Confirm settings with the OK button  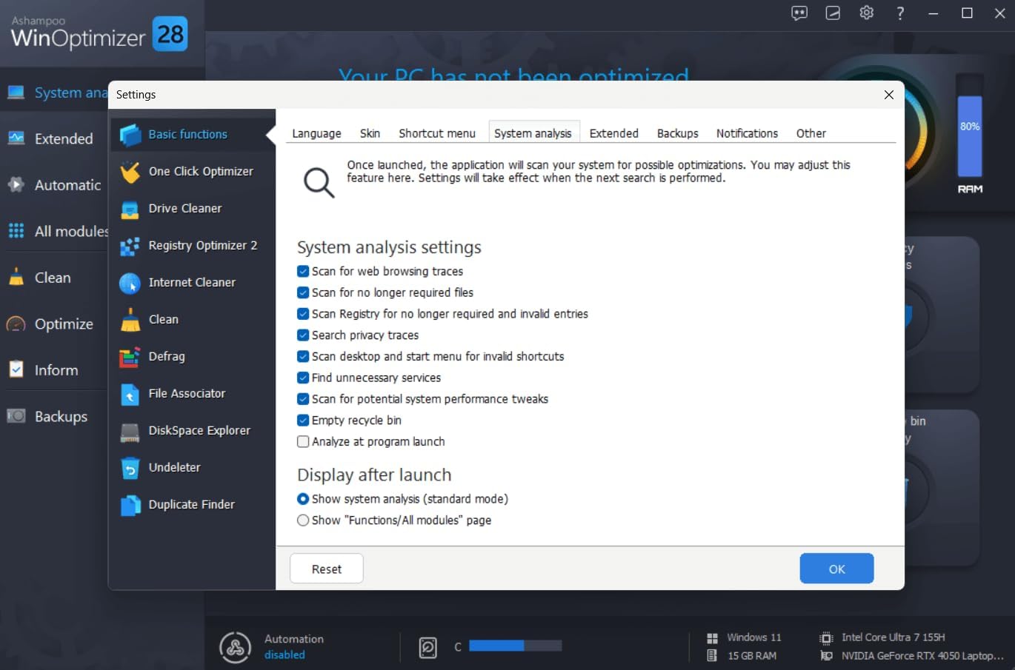click(x=836, y=568)
